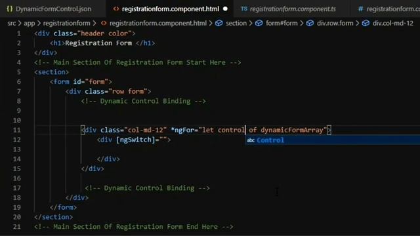Click empty line 13 in the editor
The width and height of the screenshot is (420, 236).
tap(227, 149)
